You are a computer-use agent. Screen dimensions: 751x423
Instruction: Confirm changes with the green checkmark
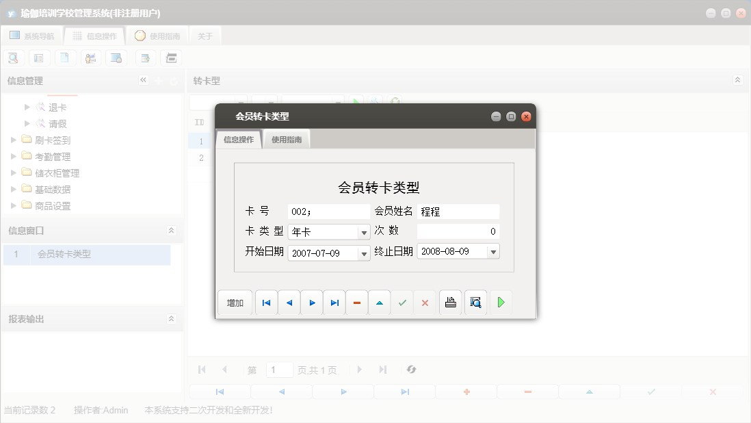tap(402, 302)
